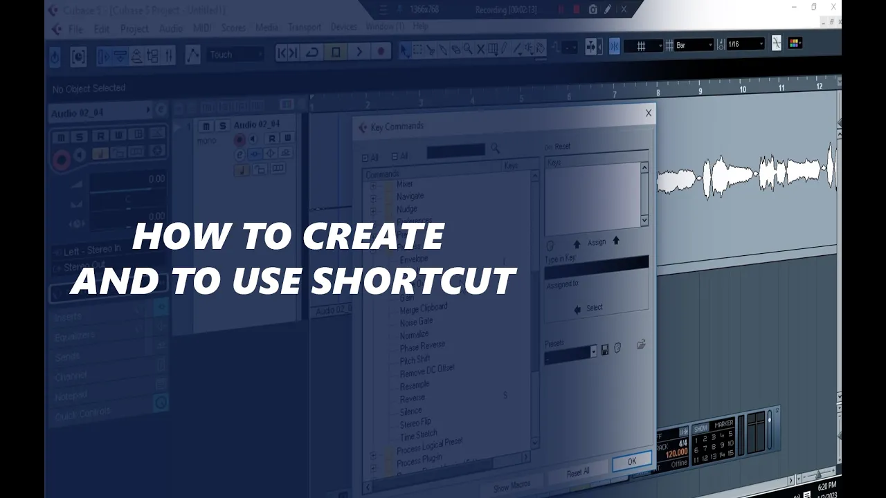886x498 pixels.
Task: Select the Split scissors tool
Action: coord(431,50)
